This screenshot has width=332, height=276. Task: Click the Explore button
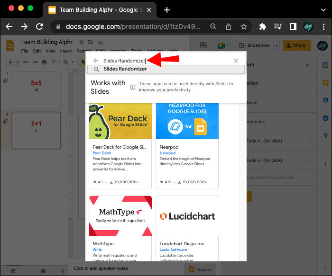click(200, 269)
